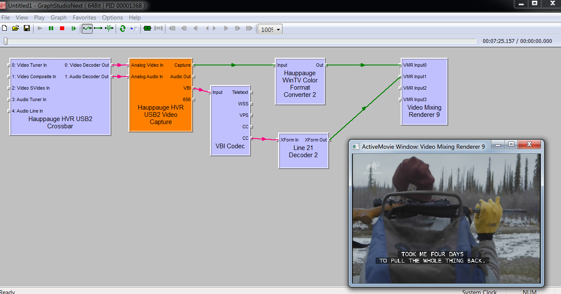Open the Graph menu
Viewport: 561px width, 294px height.
point(58,17)
